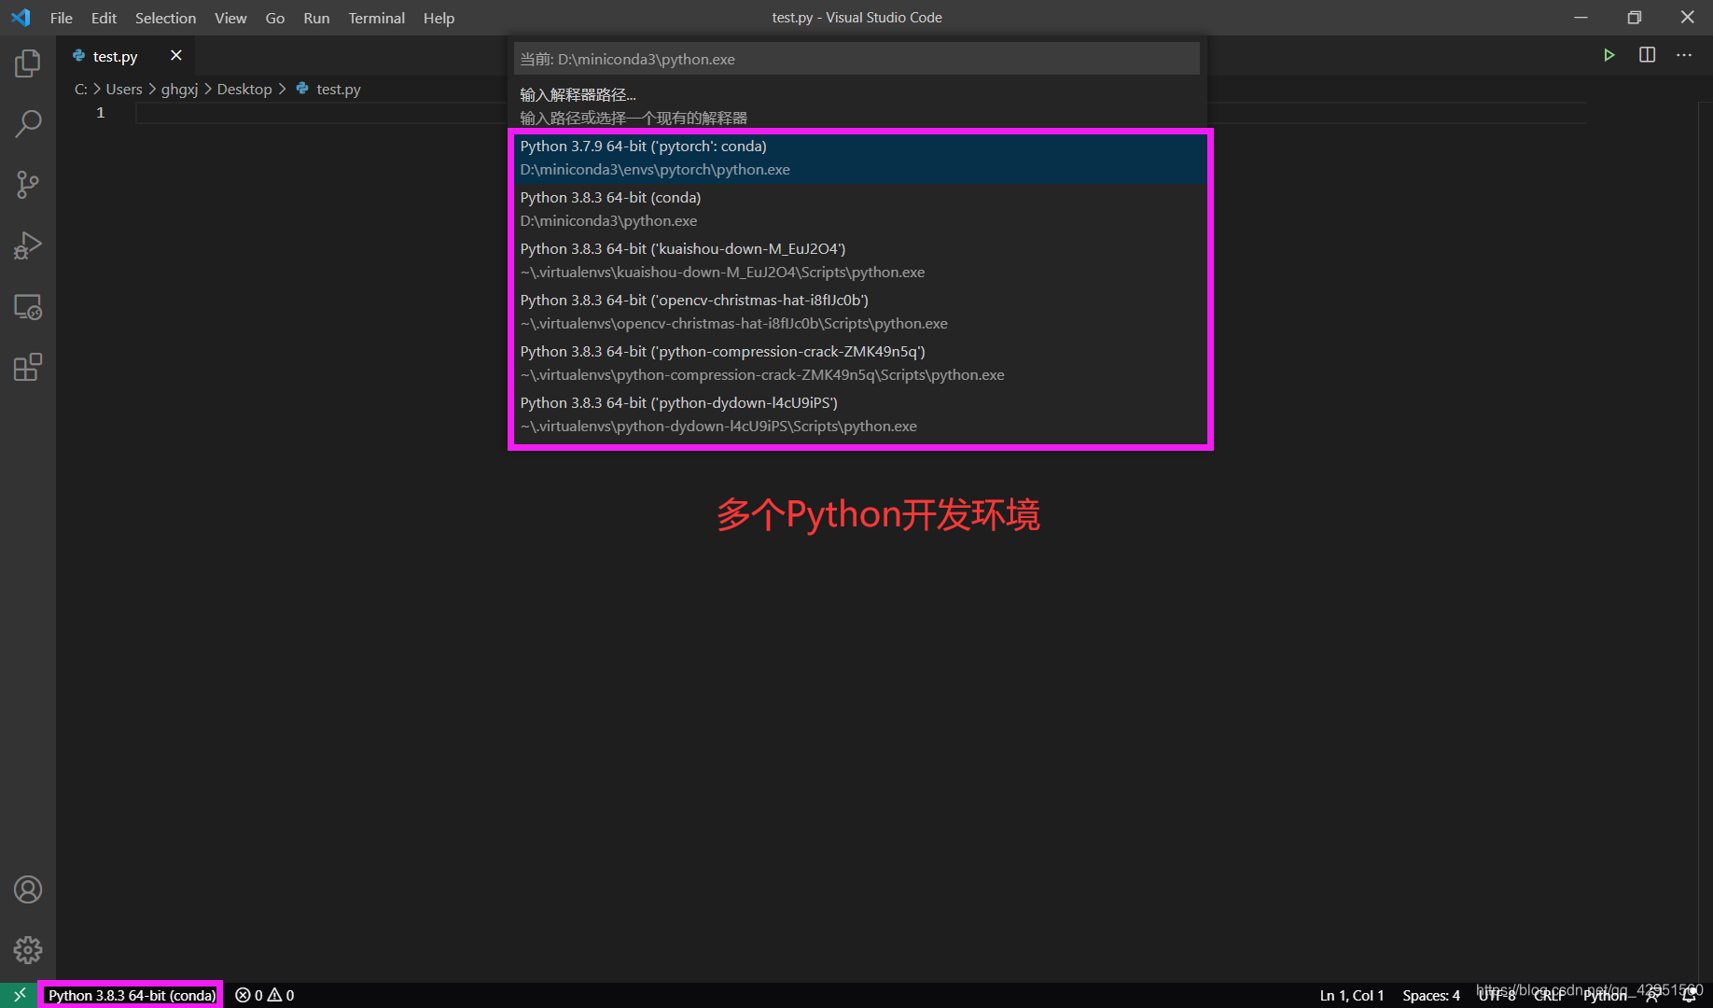Split the editor to the right
Image resolution: width=1713 pixels, height=1008 pixels.
click(1647, 55)
